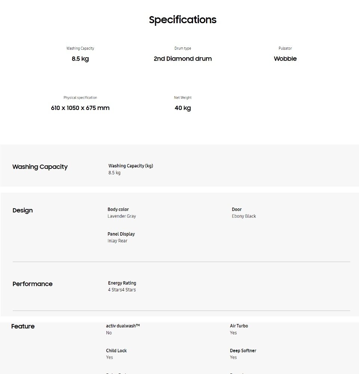
Task: Select the Panel Display Inlay Rear entry
Action: [121, 237]
